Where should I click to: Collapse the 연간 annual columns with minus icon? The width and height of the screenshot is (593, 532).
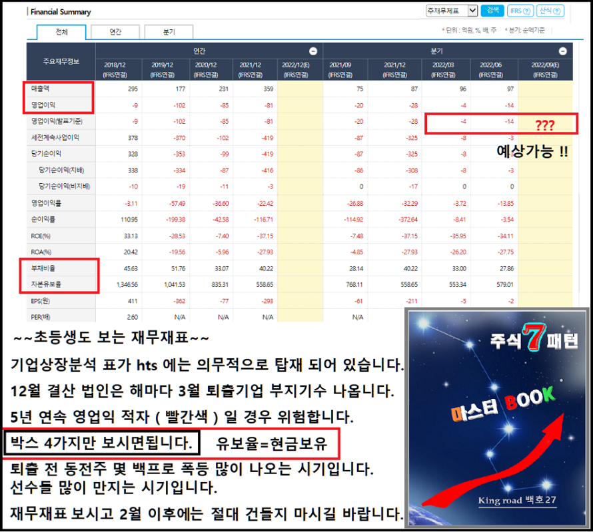313,51
